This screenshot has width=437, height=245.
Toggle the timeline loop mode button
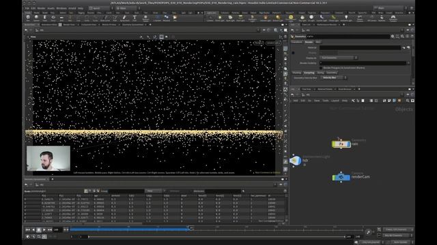pos(39,237)
